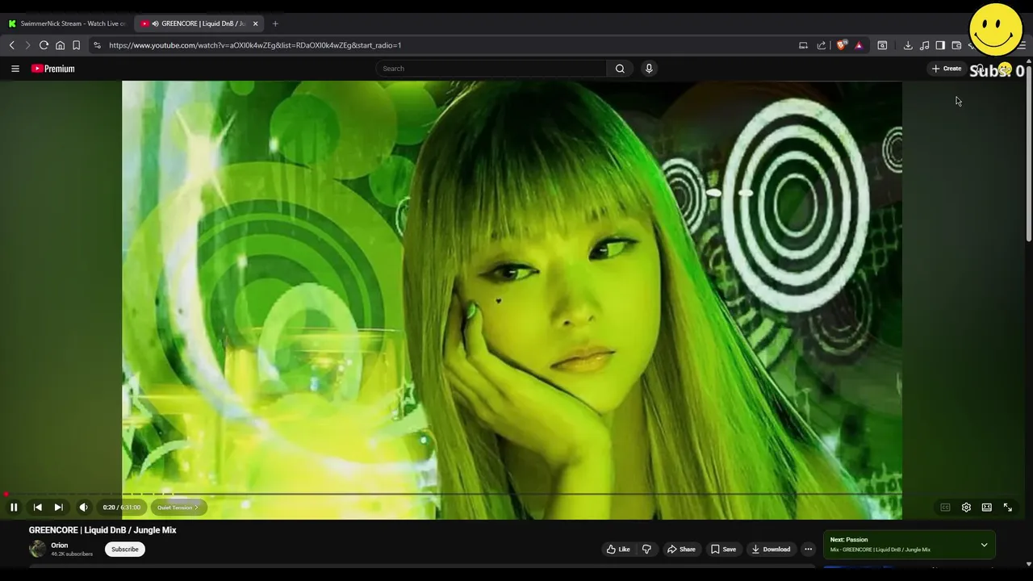Focus the YouTube search field

coord(491,69)
